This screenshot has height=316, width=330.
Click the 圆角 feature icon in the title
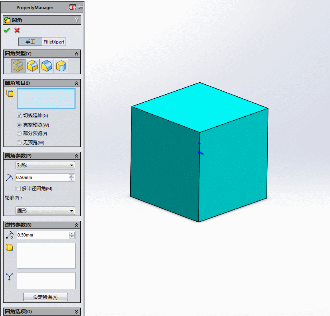7,20
